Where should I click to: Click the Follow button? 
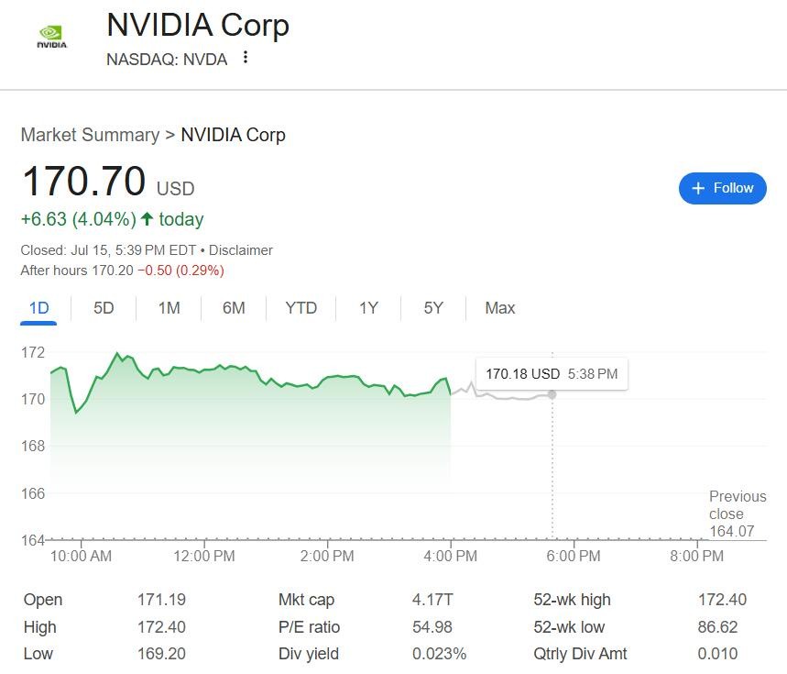[722, 188]
